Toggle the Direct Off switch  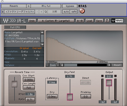coord(86,82)
